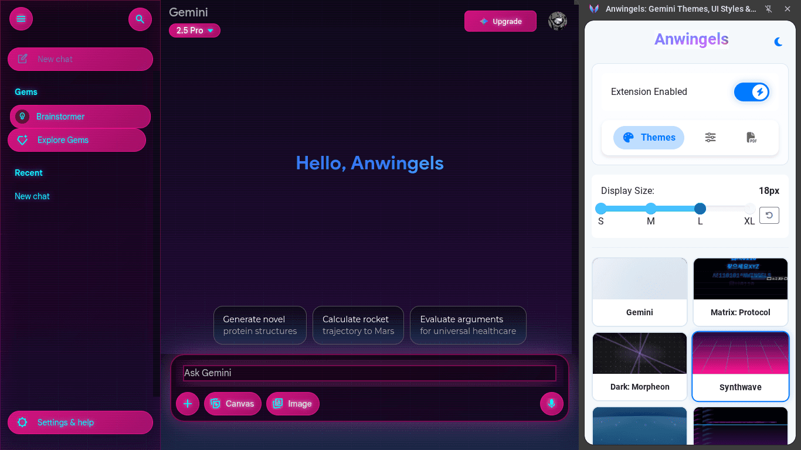Open the Brainstormer gem
The width and height of the screenshot is (801, 450).
(x=80, y=117)
